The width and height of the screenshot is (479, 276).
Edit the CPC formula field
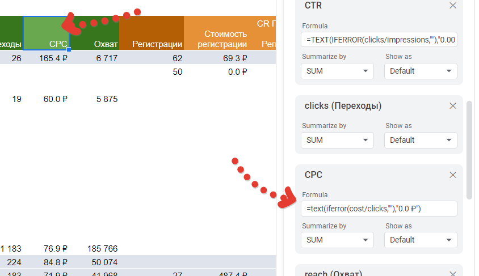tap(379, 209)
